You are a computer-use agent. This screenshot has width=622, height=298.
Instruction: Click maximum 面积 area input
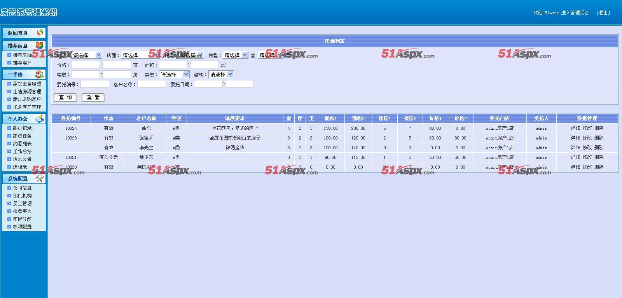click(x=204, y=64)
